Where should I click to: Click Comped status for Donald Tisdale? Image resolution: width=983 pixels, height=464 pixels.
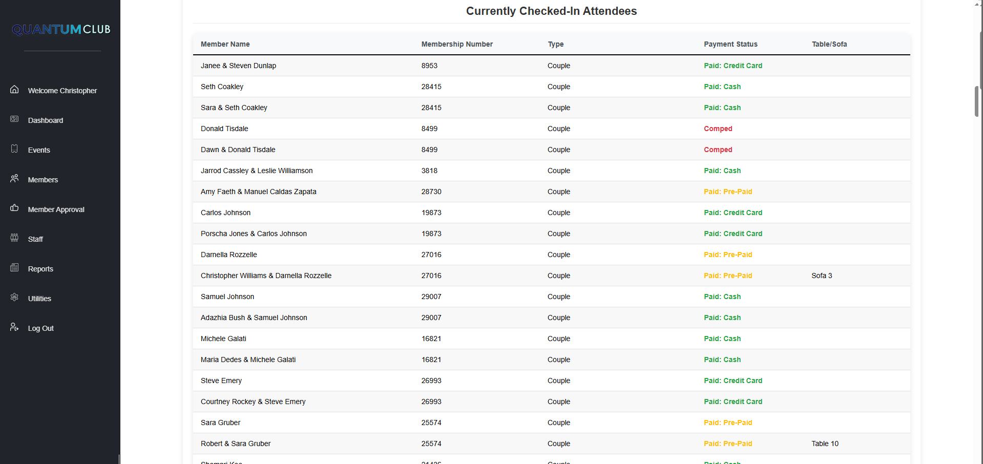(x=718, y=129)
